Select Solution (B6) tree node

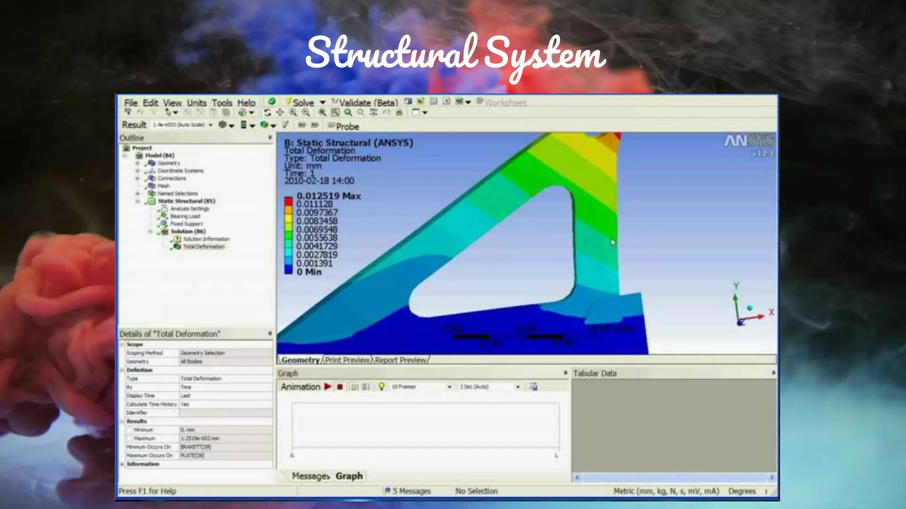tap(188, 231)
